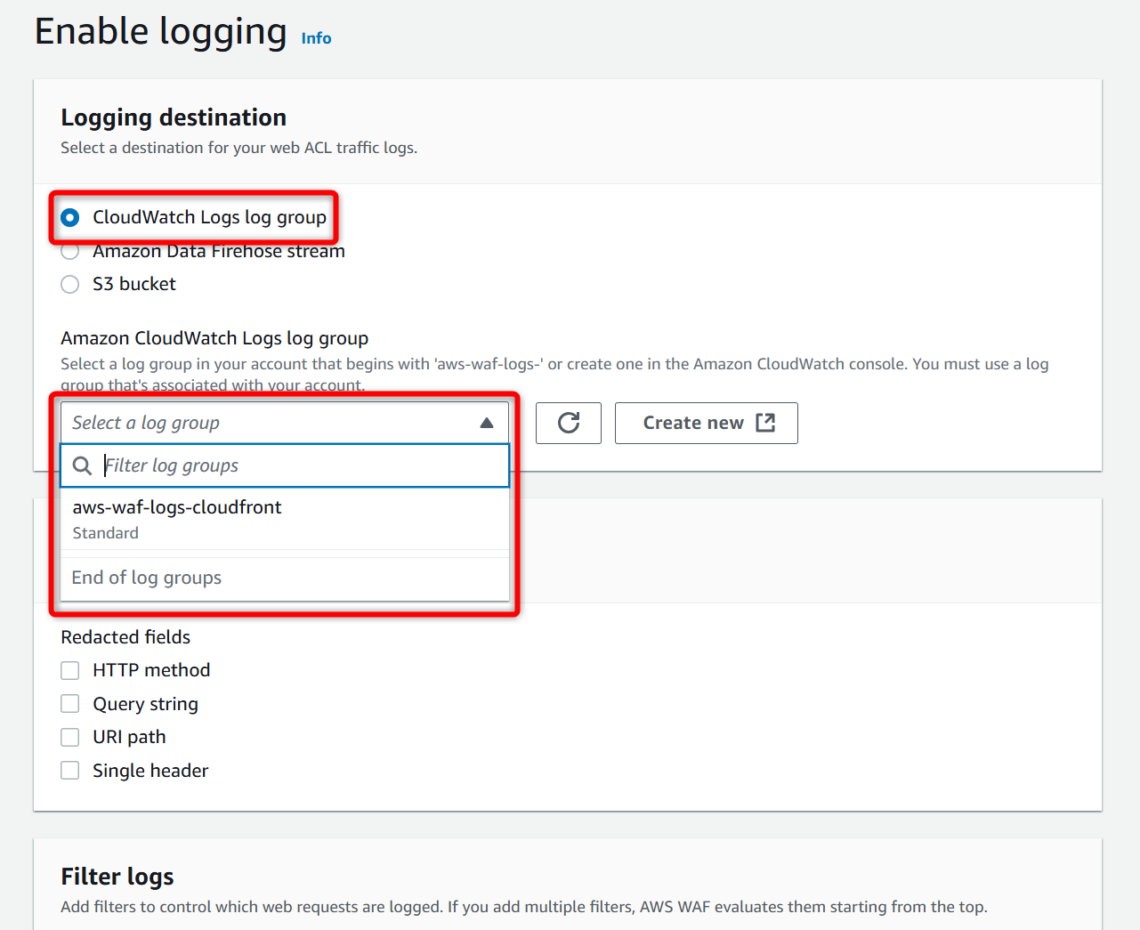Click the 'Select a log group' combo box
Viewport: 1140px width, 930px height.
pyautogui.click(x=267, y=423)
